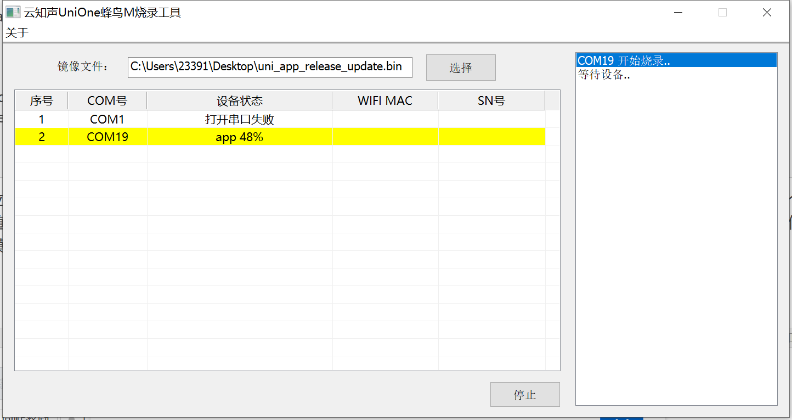Minimize the burn tool window
792x420 pixels.
click(678, 13)
